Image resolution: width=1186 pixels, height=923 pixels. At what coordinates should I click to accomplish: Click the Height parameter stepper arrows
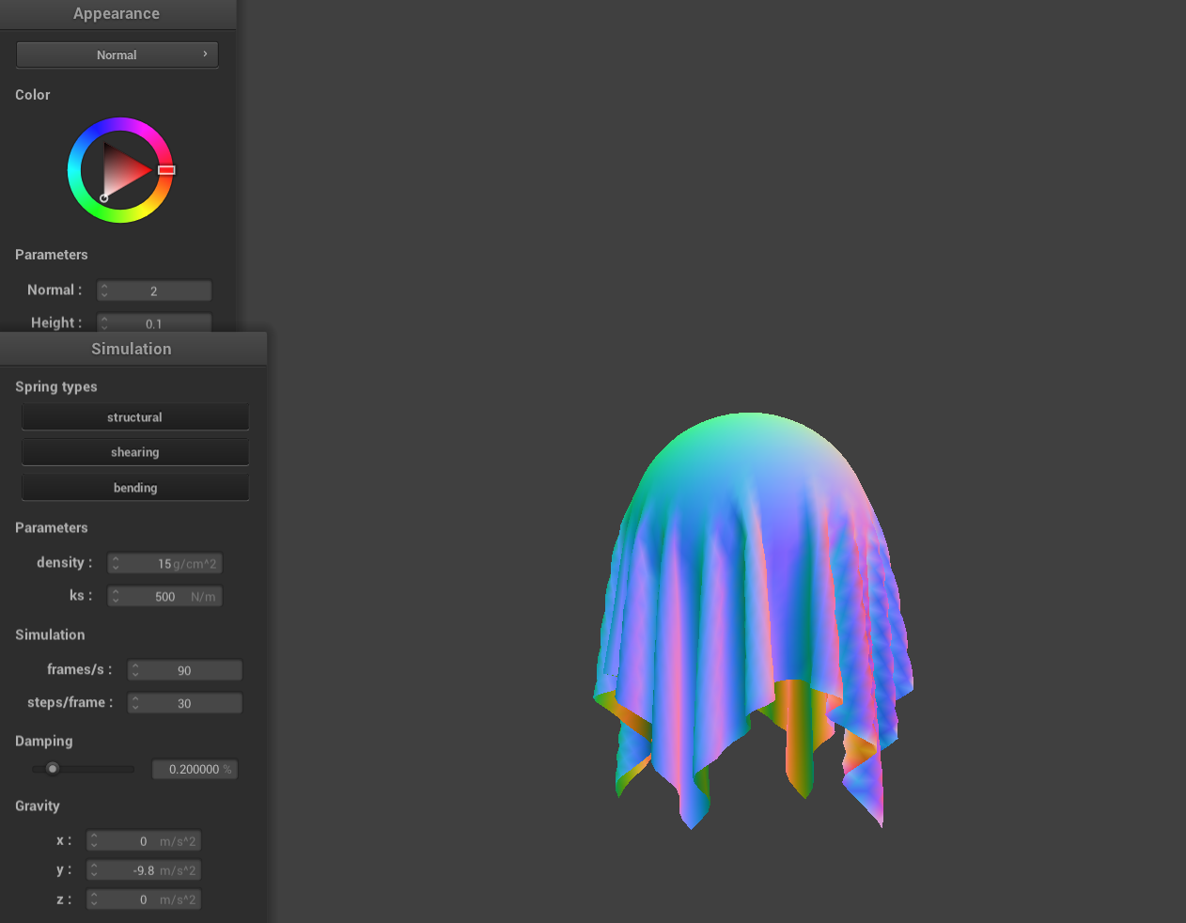(104, 322)
